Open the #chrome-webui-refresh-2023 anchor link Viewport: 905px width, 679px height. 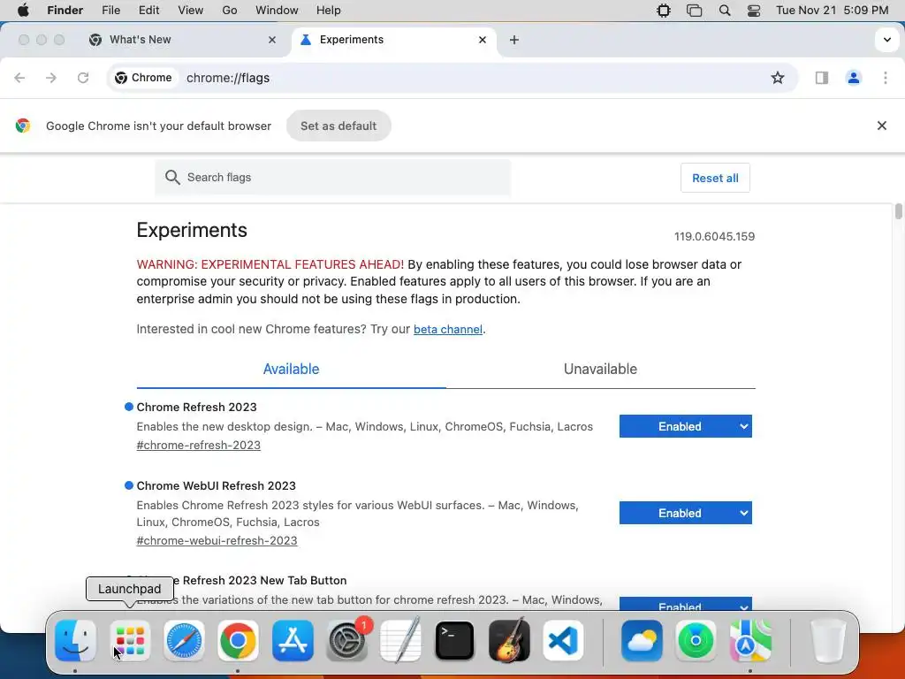click(217, 540)
